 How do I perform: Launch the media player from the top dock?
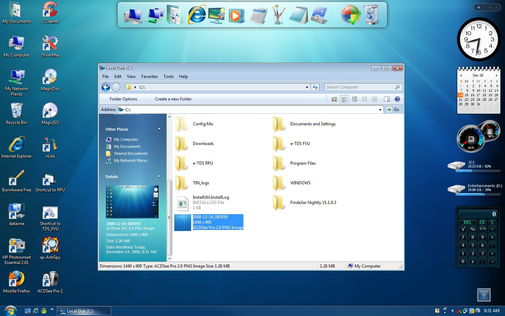tap(236, 16)
